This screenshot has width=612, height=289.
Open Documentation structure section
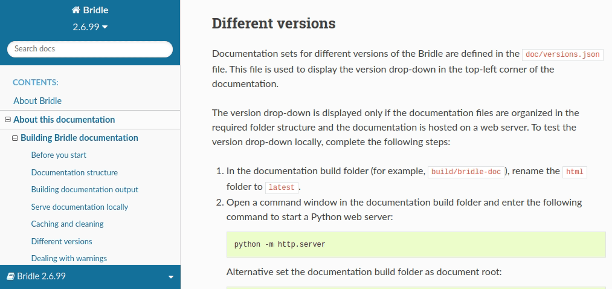[x=74, y=172]
